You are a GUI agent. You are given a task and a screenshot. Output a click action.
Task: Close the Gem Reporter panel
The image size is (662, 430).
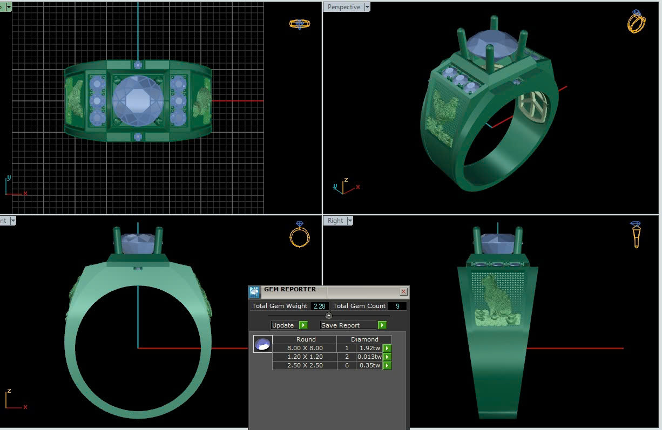(403, 291)
